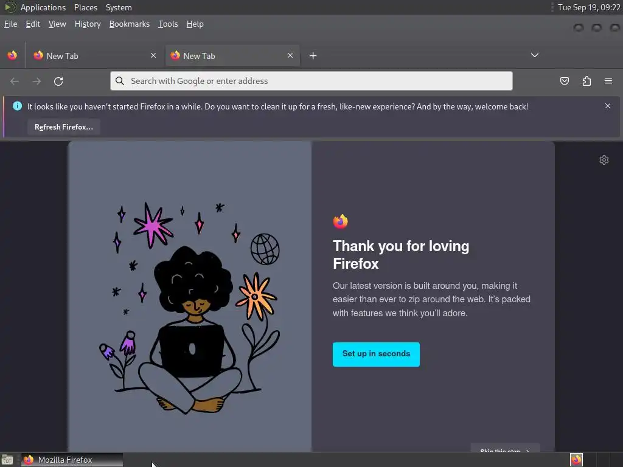Switch to the first New Tab

[96, 56]
